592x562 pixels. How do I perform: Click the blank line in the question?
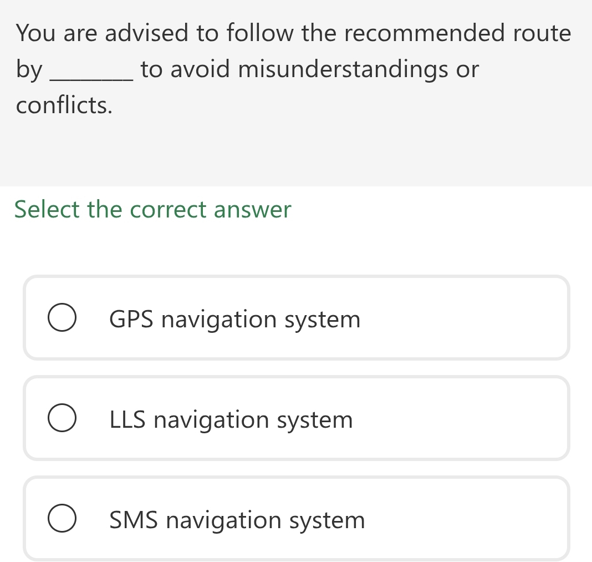91,78
